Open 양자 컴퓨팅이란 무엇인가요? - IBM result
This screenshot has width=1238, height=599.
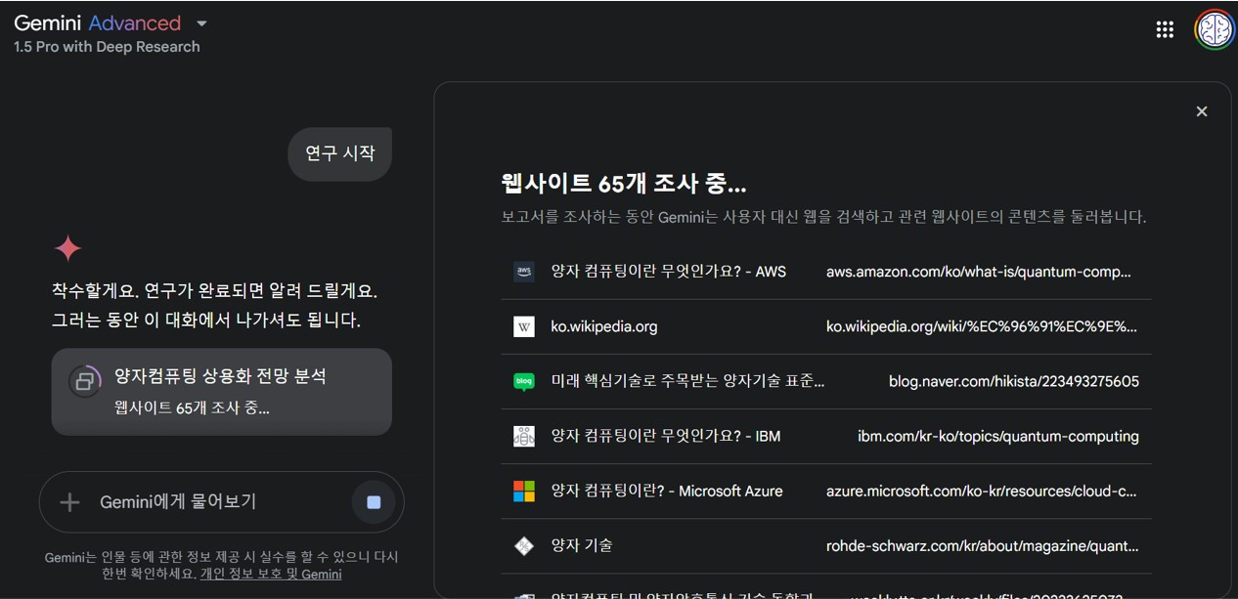tap(666, 436)
